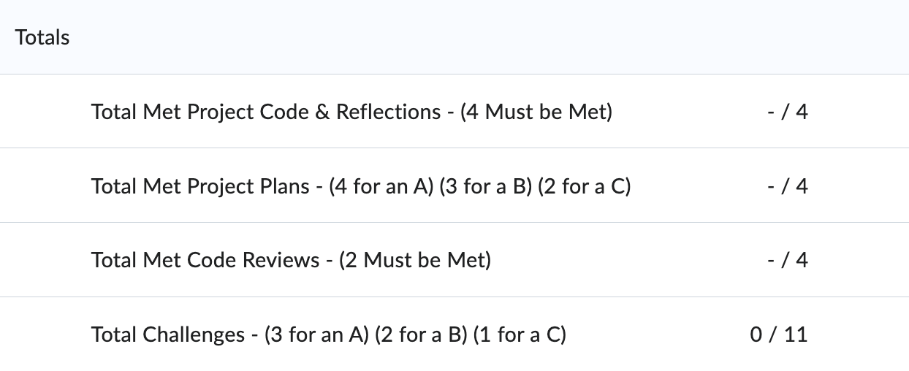
Task: Click the Project Code & Reflections score value
Action: (788, 112)
